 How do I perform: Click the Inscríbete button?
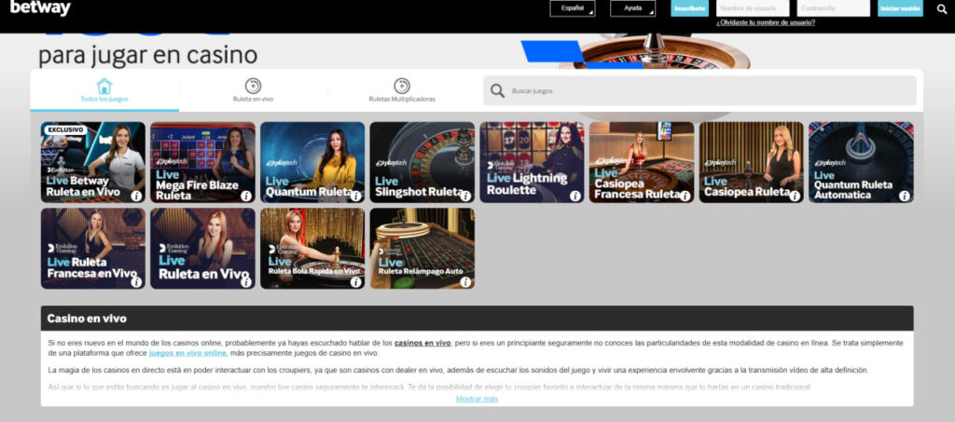pos(689,8)
